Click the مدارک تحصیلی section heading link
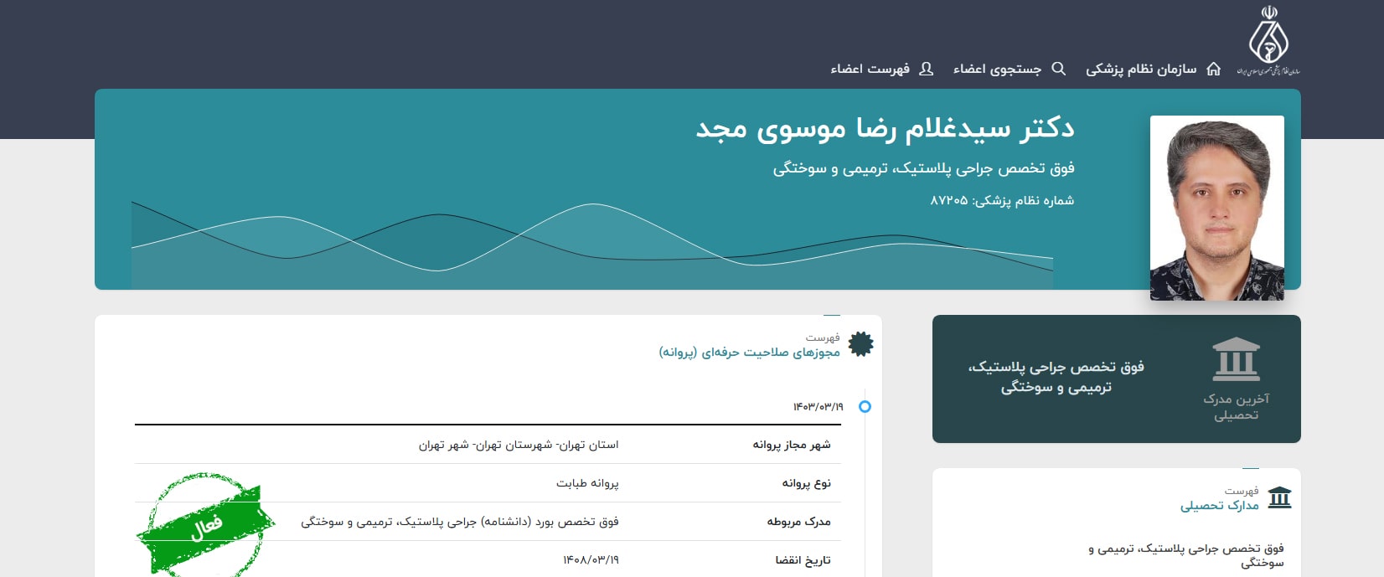1384x577 pixels. [1219, 505]
